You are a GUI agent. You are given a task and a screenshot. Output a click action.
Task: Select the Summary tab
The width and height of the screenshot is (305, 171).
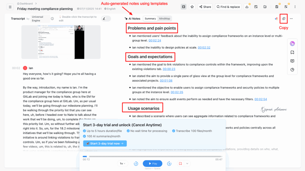click(150, 19)
